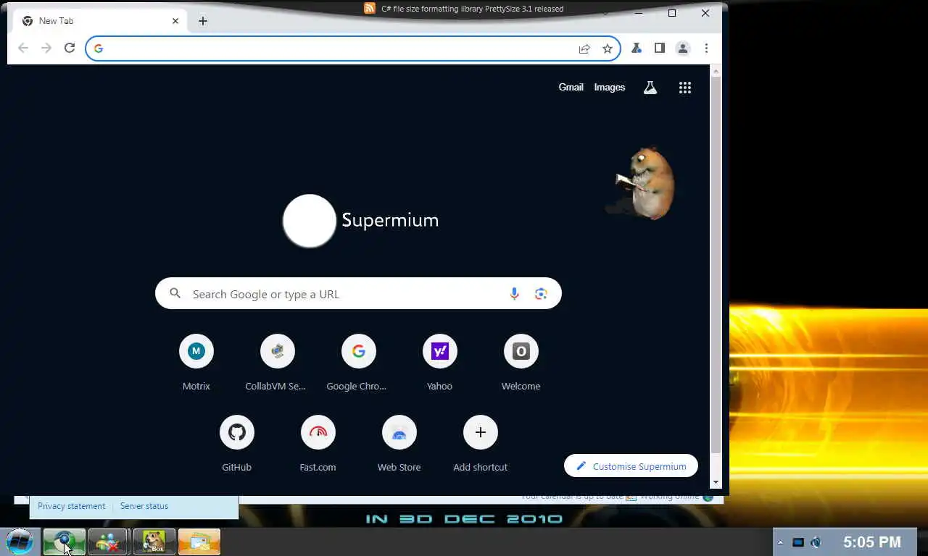This screenshot has height=556, width=928.
Task: Go back using browser back arrow
Action: (x=23, y=49)
